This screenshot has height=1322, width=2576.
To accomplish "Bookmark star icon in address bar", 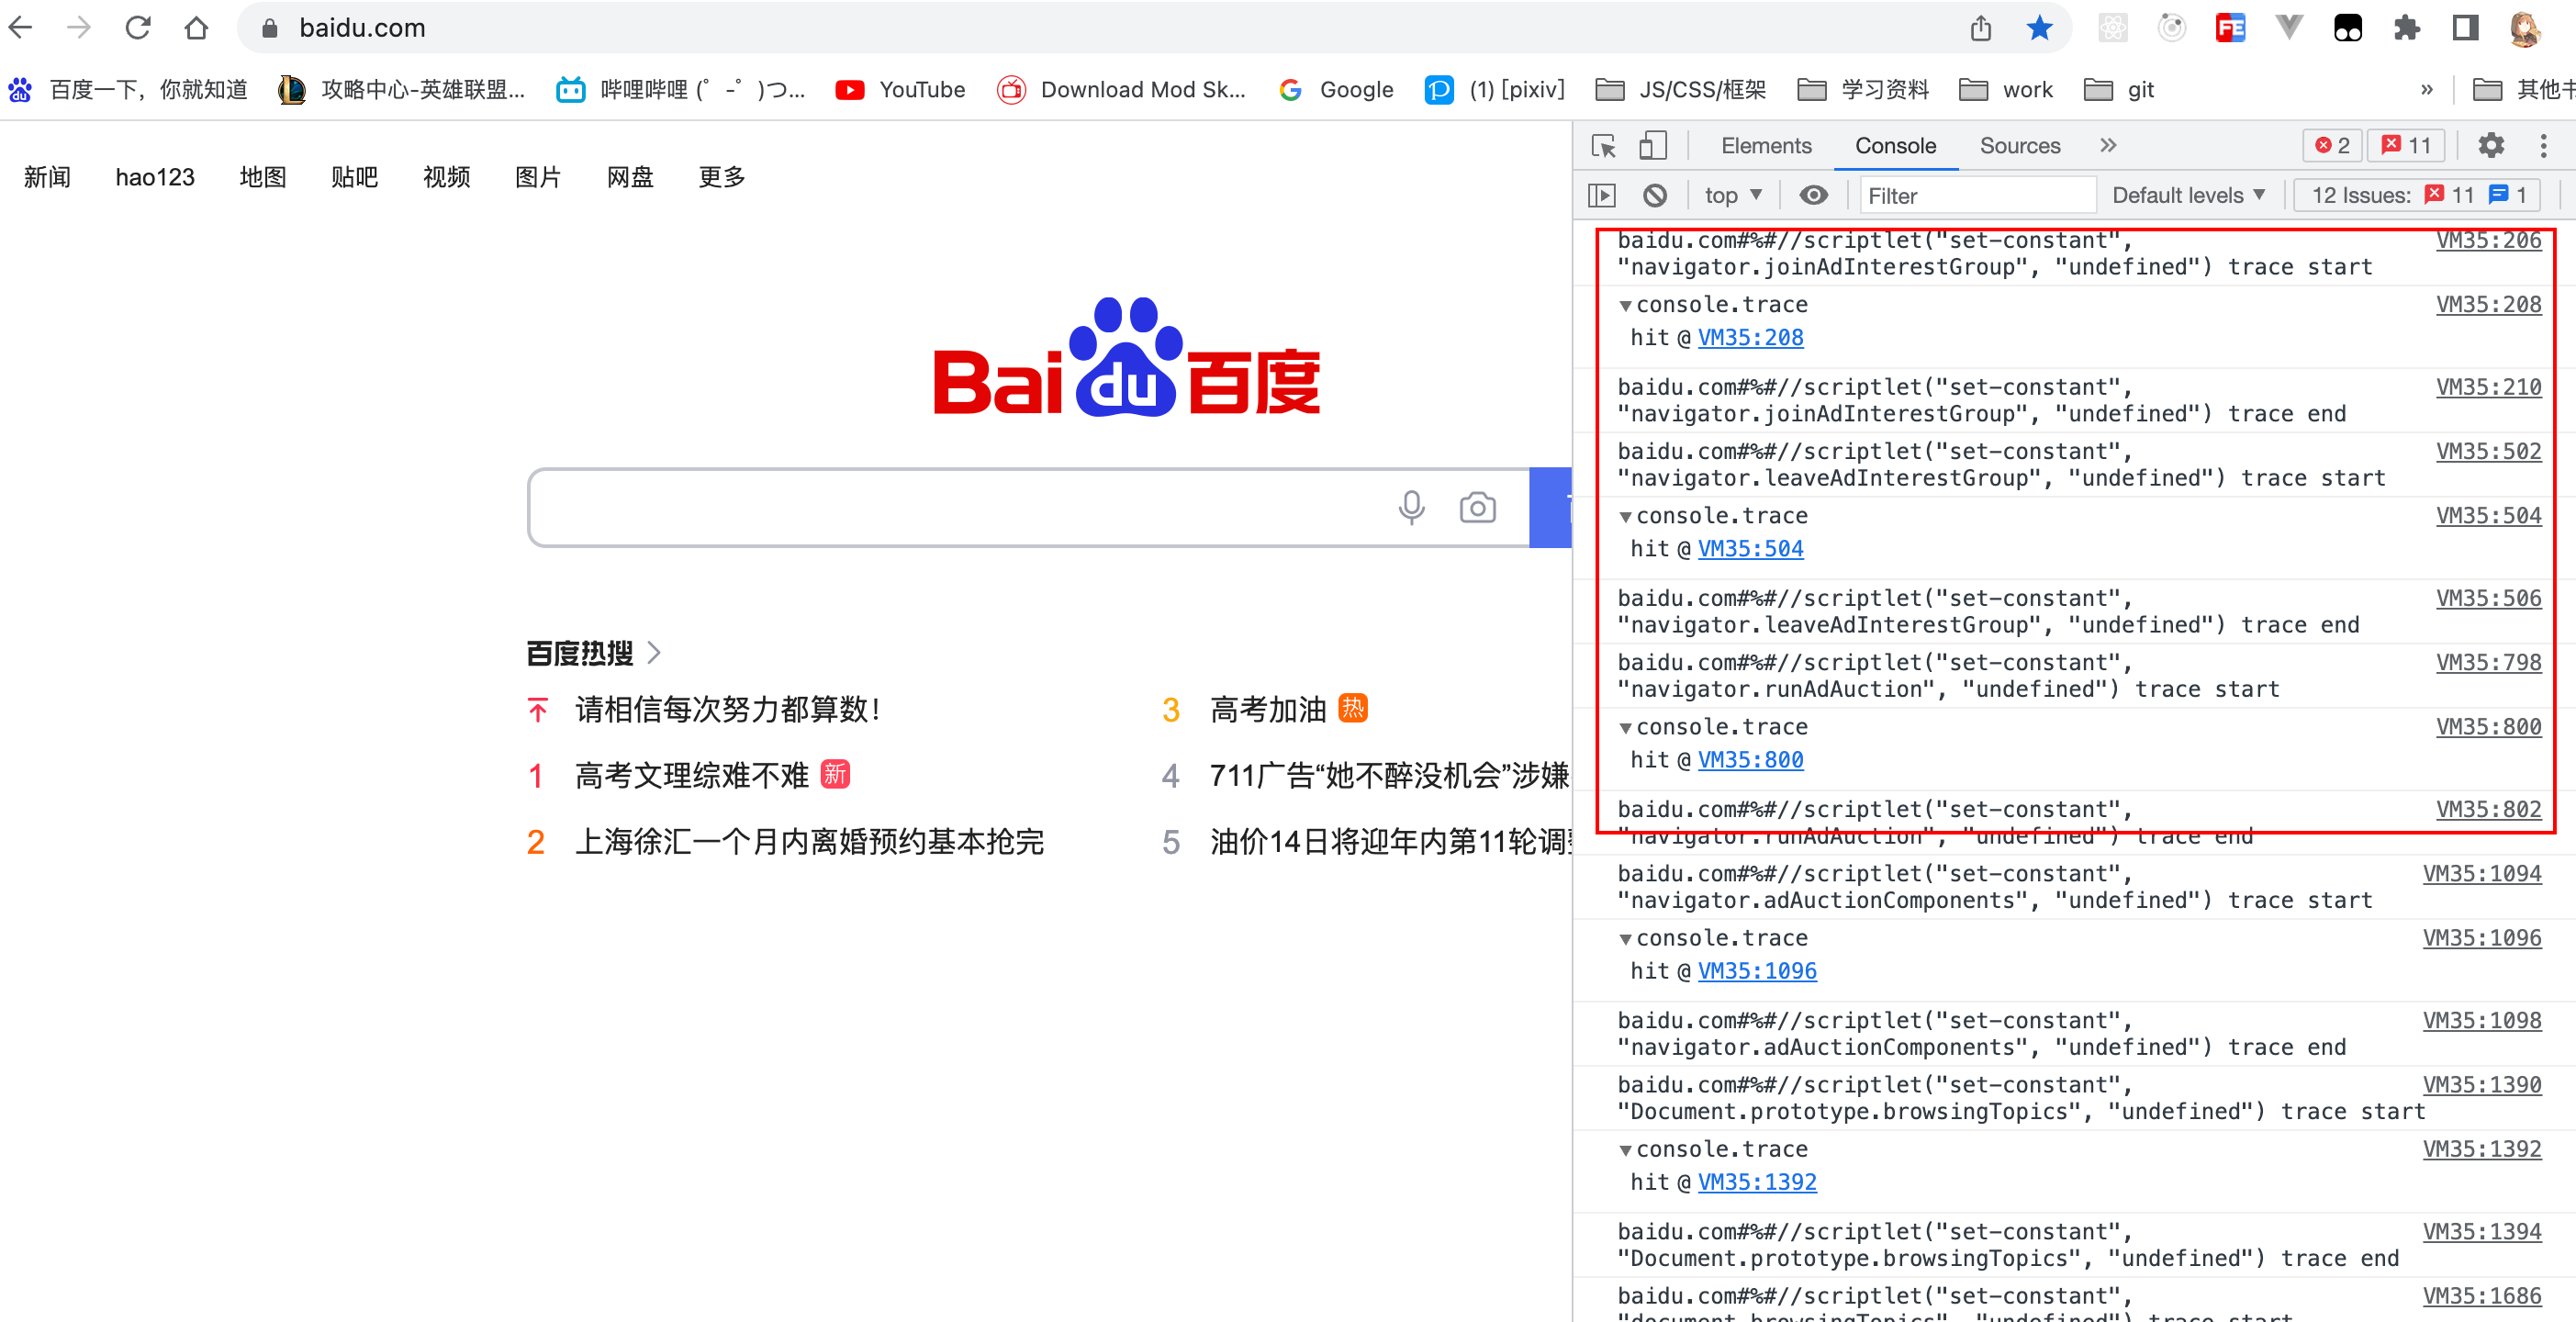I will tap(2039, 28).
